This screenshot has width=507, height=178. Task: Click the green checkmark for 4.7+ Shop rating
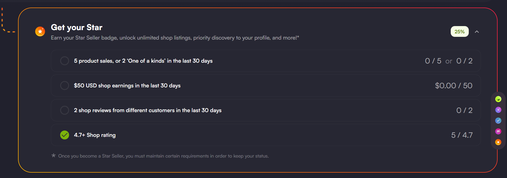tap(65, 135)
